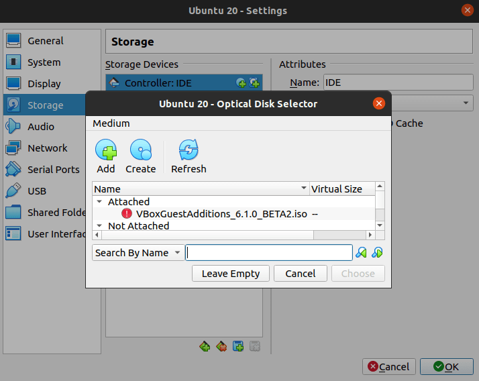Cancel the Optical Disk Selector dialog
This screenshot has width=479, height=381.
(301, 274)
